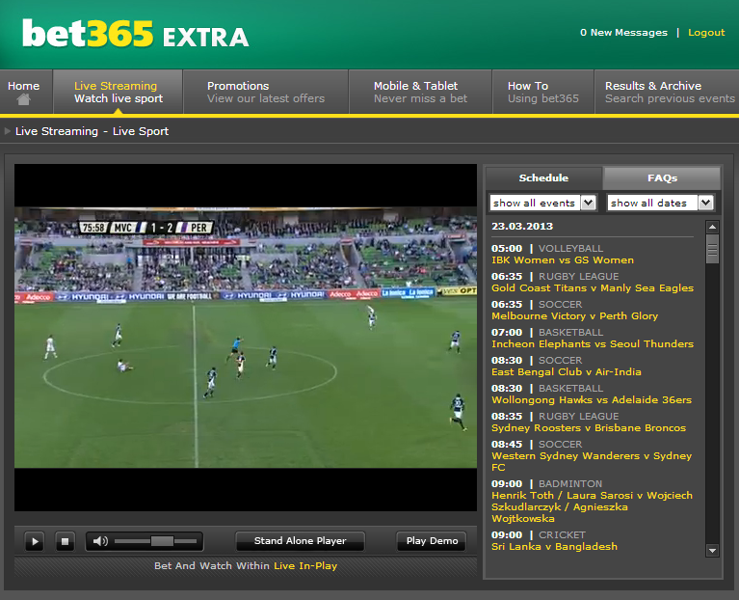Viewport: 739px width, 600px height.
Task: Click the 23.03.2013 date heading
Action: (x=522, y=226)
